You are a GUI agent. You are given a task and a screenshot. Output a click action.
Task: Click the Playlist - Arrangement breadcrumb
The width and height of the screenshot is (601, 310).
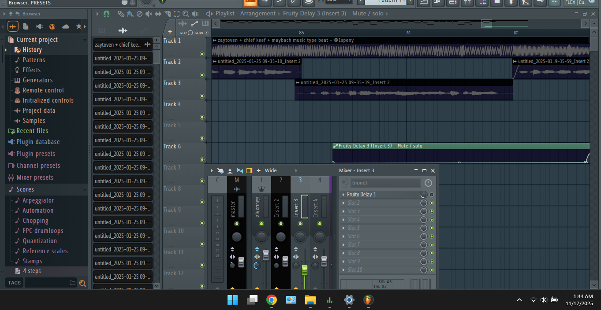(x=246, y=14)
